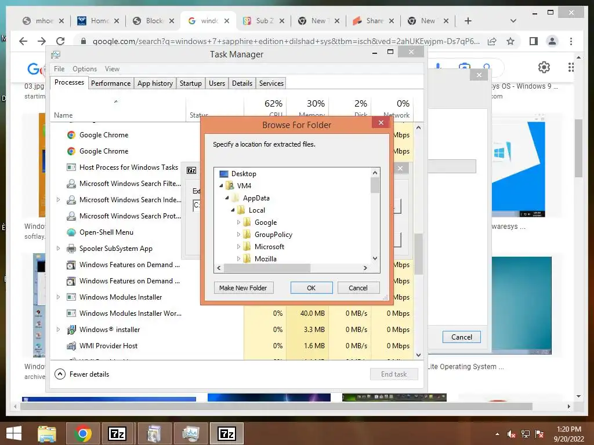Switch to the Performance tab

tap(111, 83)
